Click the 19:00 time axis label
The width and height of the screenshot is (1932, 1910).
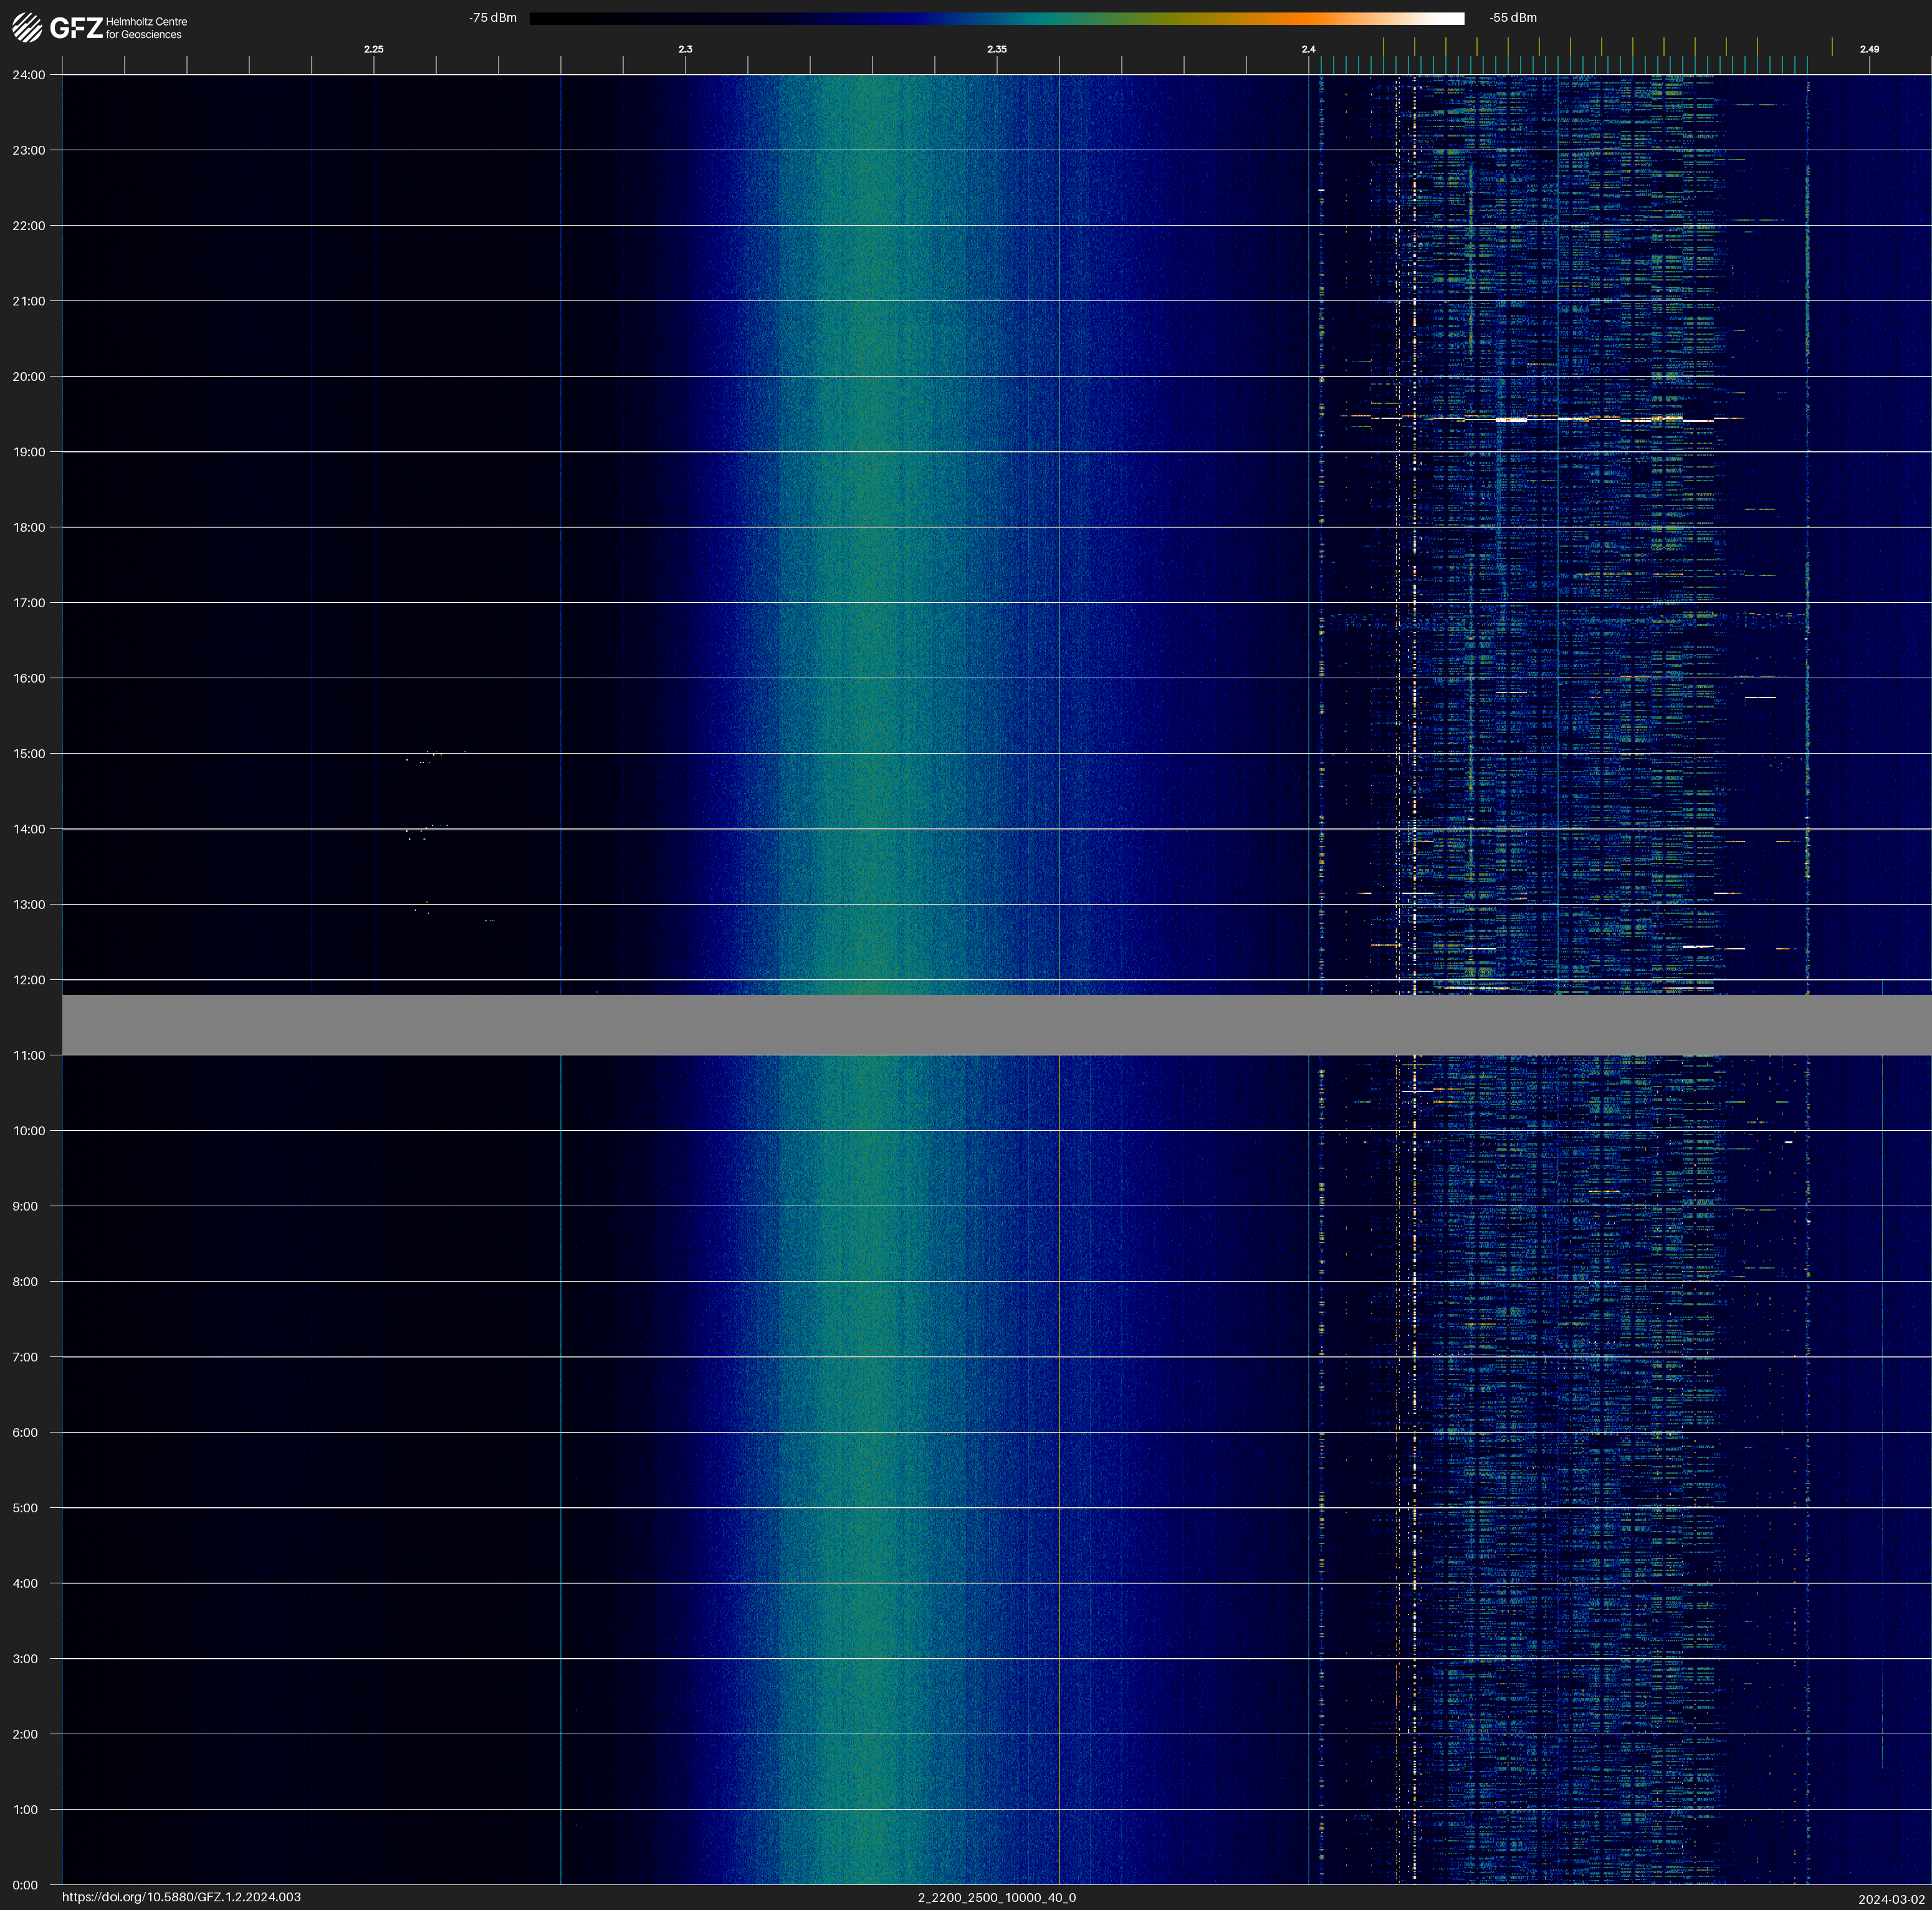coord(29,452)
